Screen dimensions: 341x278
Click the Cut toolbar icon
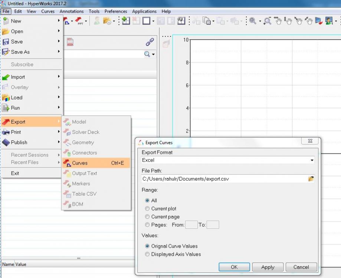coord(196,21)
